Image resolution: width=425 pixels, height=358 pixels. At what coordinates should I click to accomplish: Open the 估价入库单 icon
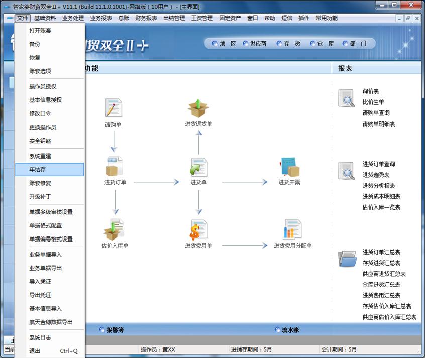click(x=115, y=229)
